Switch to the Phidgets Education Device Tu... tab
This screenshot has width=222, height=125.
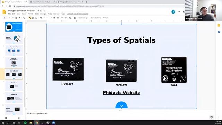(70, 2)
